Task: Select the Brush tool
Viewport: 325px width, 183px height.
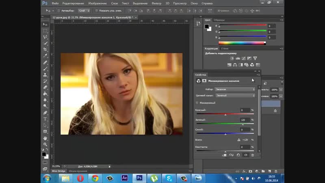Action: [x=45, y=68]
